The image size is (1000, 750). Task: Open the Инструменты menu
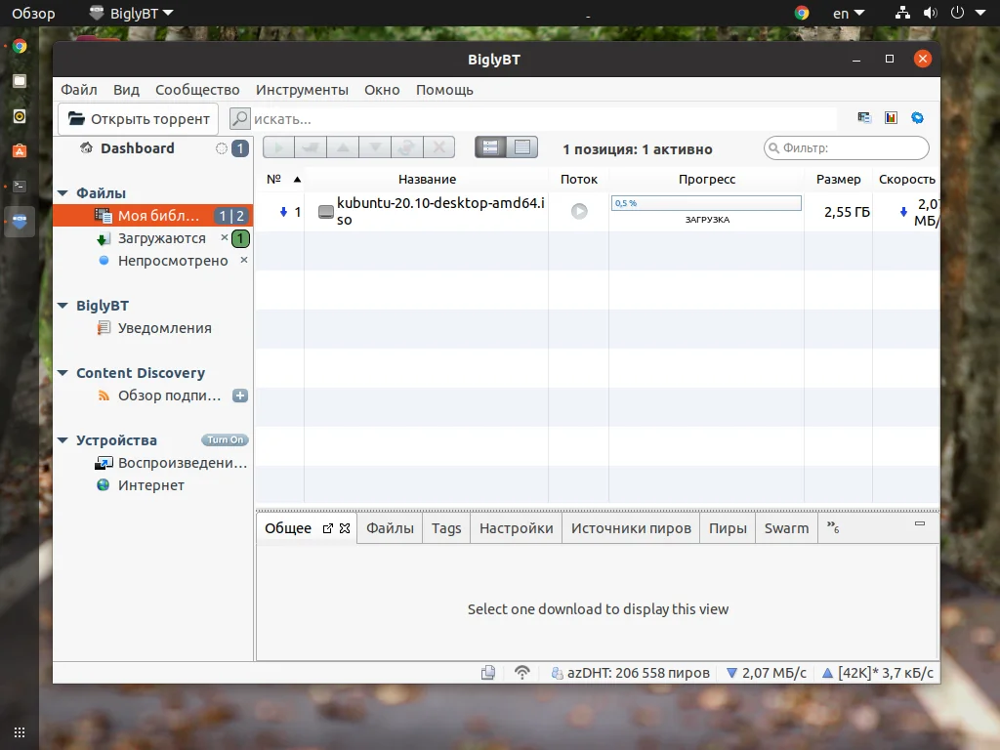[x=303, y=90]
